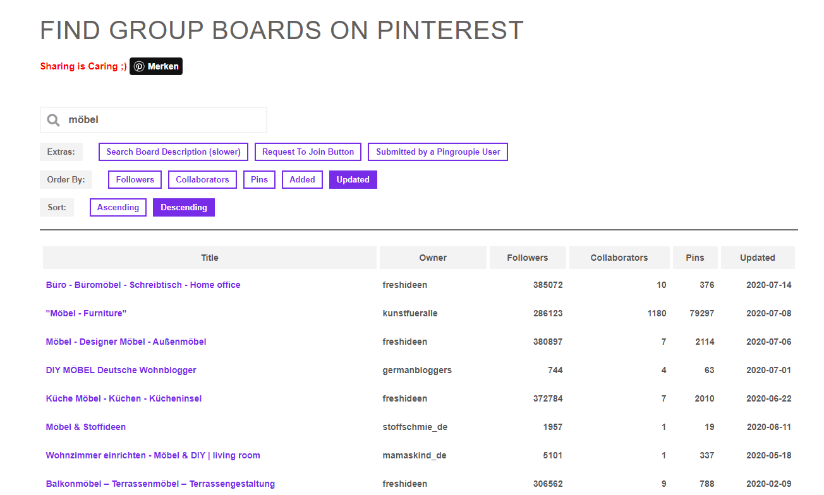Screen dimensions: 824x495
Task: Open Küche Möbel - Küchen - Kücheninsel board
Action: click(124, 398)
